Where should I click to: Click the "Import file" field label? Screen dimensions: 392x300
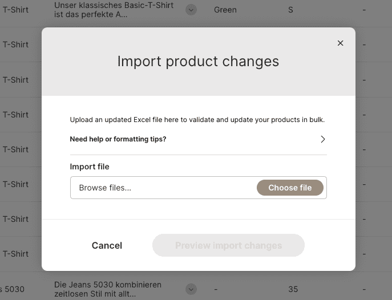pyautogui.click(x=90, y=167)
